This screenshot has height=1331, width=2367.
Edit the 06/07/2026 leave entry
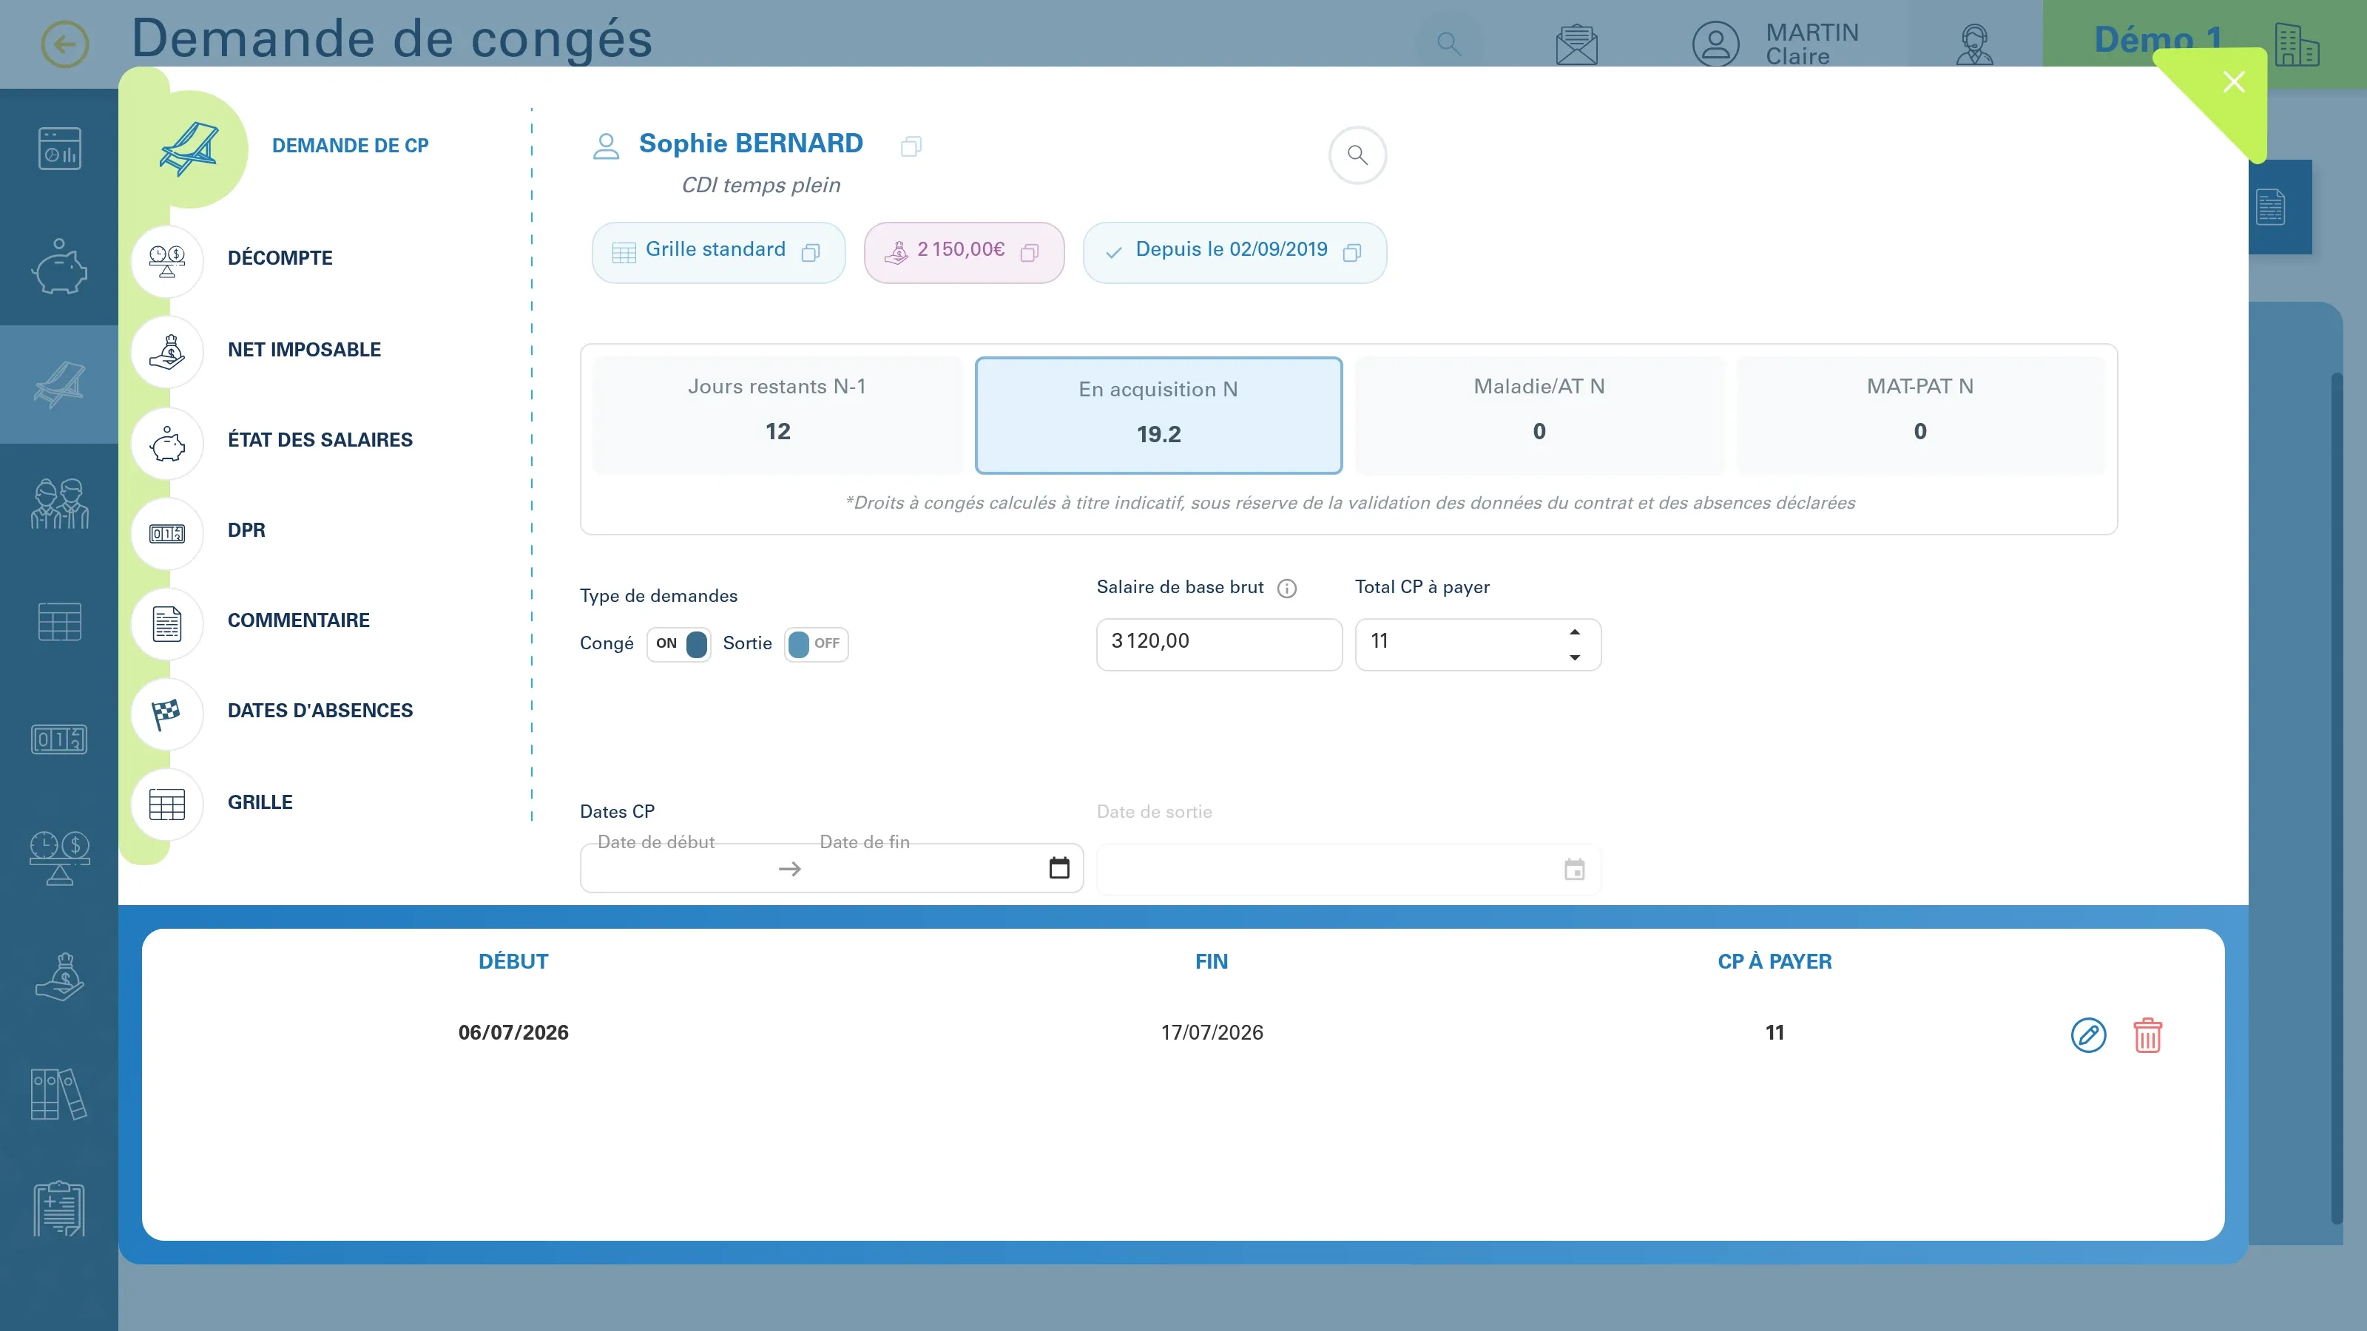2087,1034
